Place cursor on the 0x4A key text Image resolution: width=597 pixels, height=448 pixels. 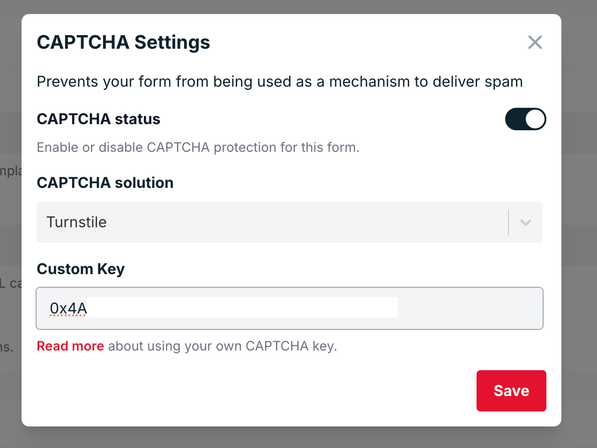[x=68, y=308]
